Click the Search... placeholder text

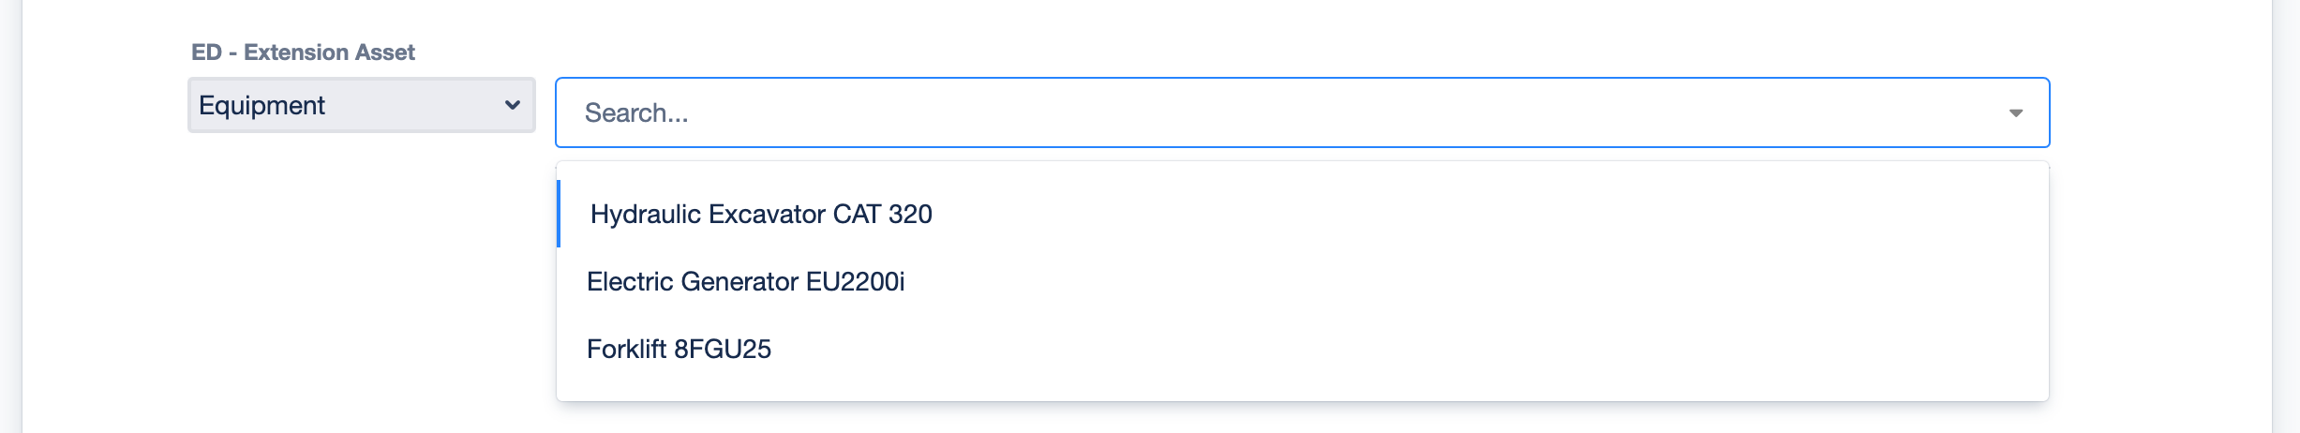pos(636,113)
